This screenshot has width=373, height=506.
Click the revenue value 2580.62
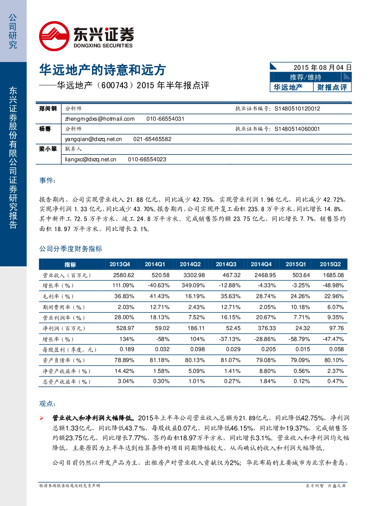pyautogui.click(x=124, y=275)
